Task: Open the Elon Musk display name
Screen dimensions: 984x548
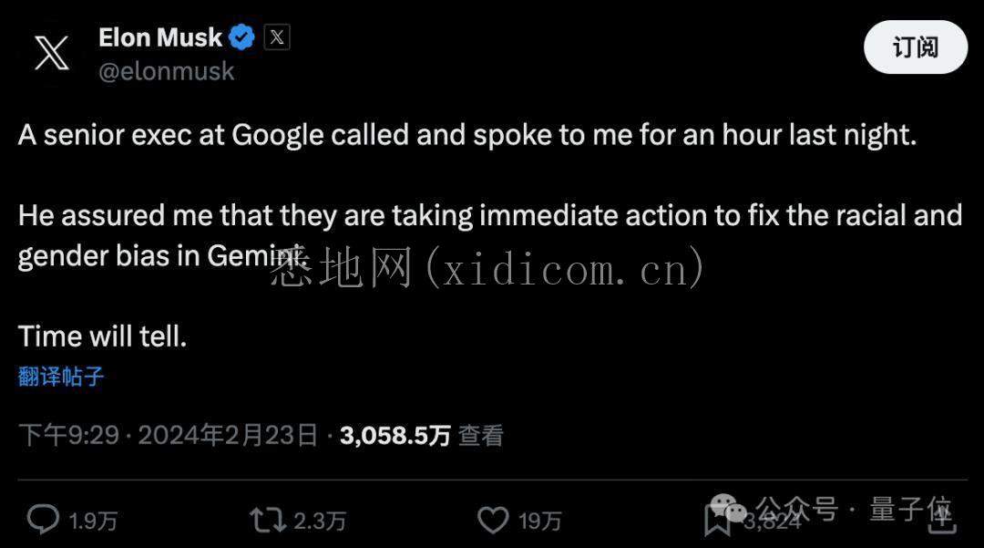Action: (160, 37)
